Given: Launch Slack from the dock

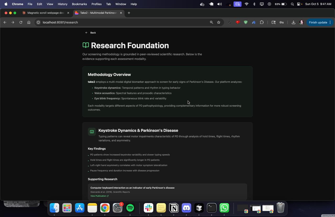Looking at the screenshot, I should (x=148, y=208).
